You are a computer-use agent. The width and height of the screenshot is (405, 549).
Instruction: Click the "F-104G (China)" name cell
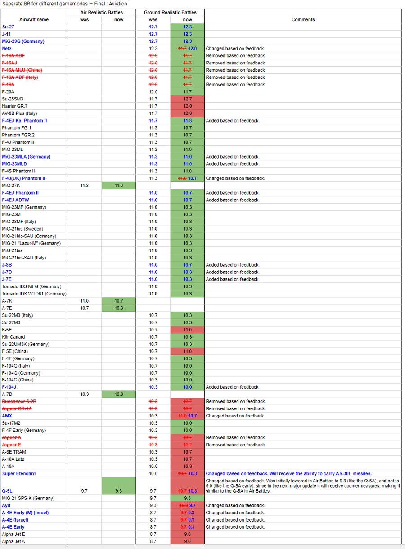coord(34,380)
